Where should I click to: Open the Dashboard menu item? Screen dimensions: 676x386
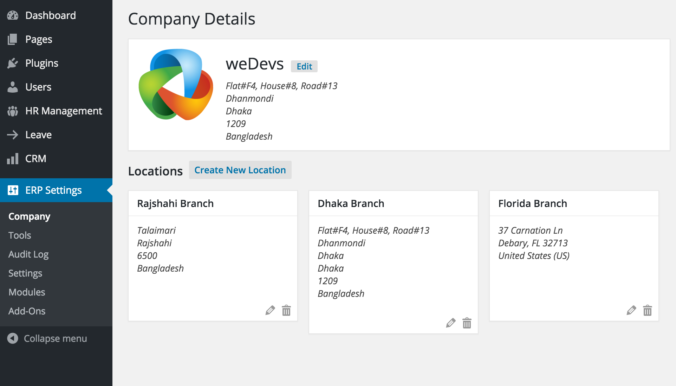coord(56,15)
